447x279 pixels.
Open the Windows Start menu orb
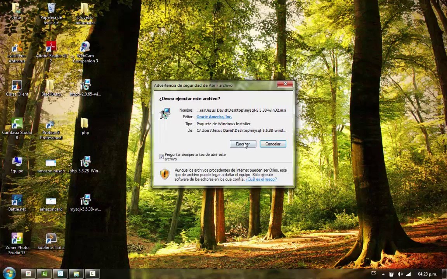[9, 273]
